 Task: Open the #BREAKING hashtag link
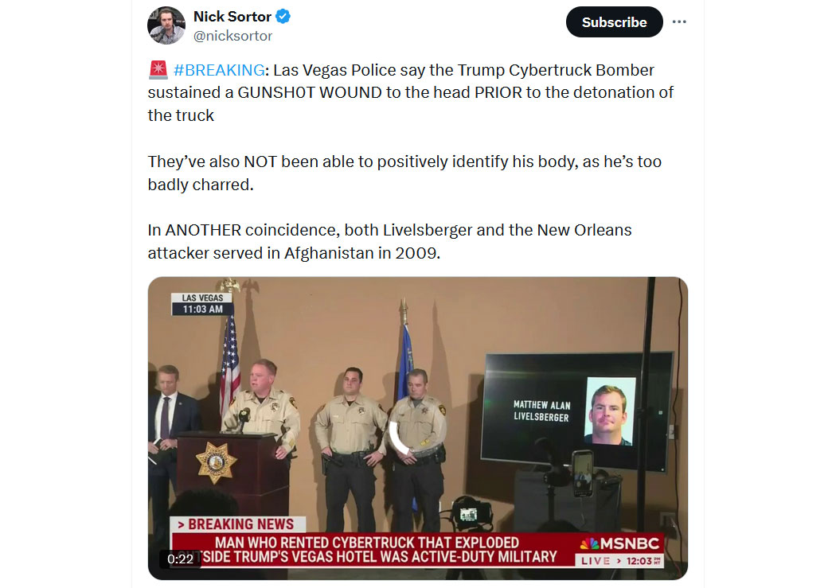click(219, 70)
